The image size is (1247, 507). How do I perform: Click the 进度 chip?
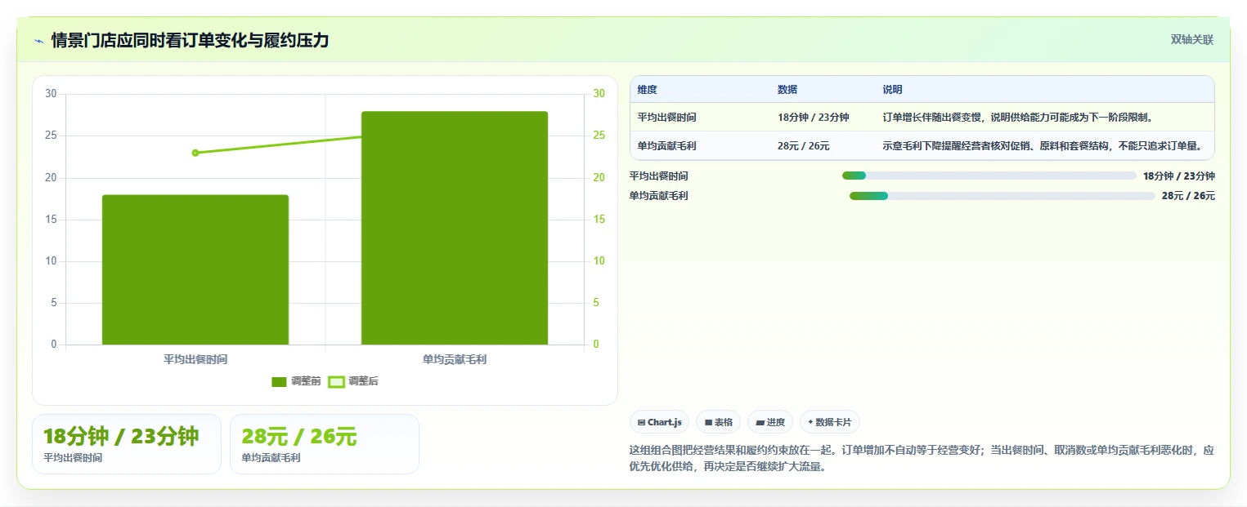coord(770,422)
